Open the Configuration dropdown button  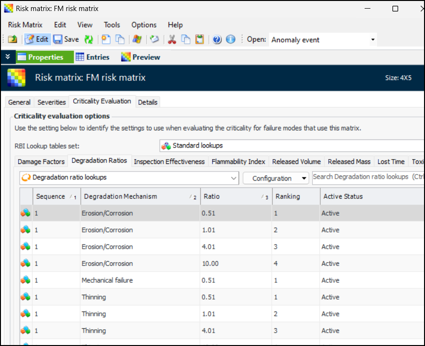click(x=276, y=178)
